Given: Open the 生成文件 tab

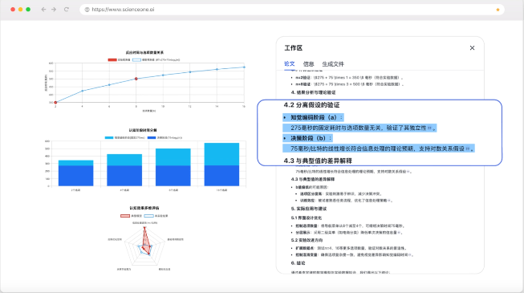Looking at the screenshot, I should (x=333, y=64).
